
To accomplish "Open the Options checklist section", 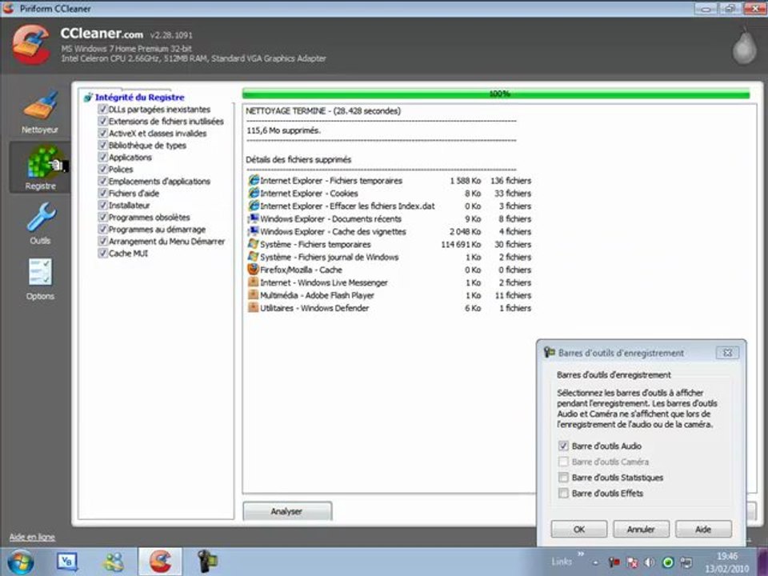I will click(x=40, y=279).
